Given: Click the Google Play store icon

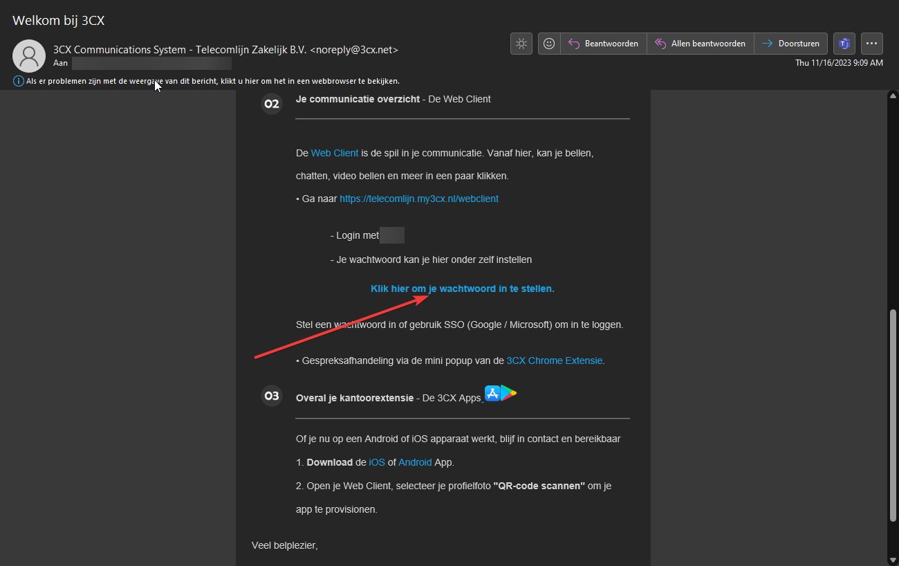Looking at the screenshot, I should pos(509,394).
